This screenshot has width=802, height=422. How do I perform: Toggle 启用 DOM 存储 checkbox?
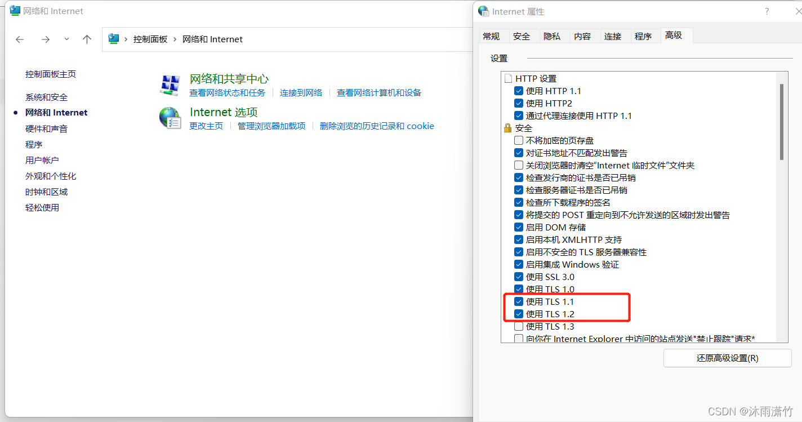click(x=519, y=227)
